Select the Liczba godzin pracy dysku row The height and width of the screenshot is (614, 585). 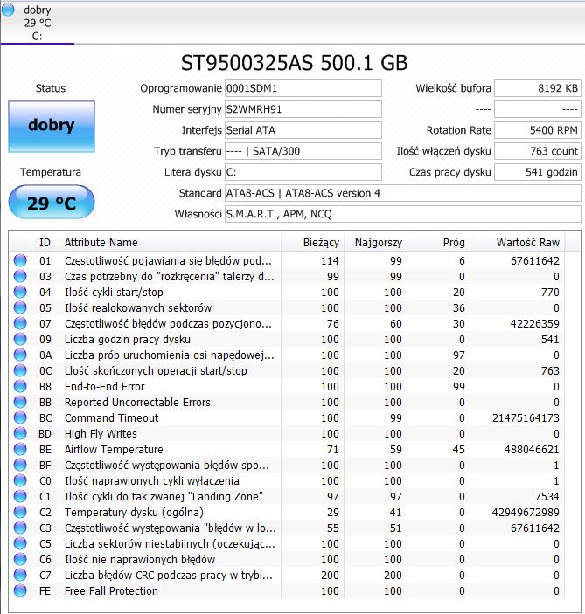294,339
